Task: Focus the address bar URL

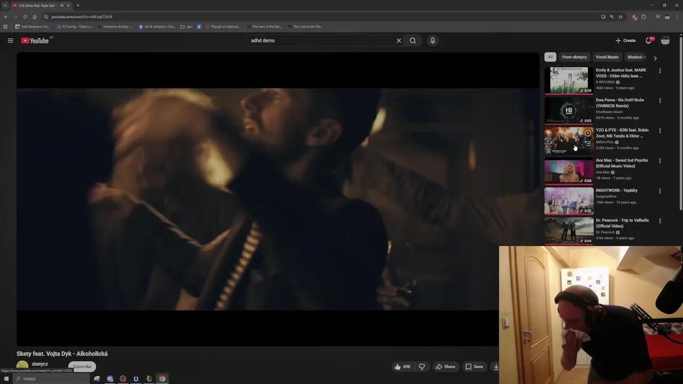Action: coord(82,17)
